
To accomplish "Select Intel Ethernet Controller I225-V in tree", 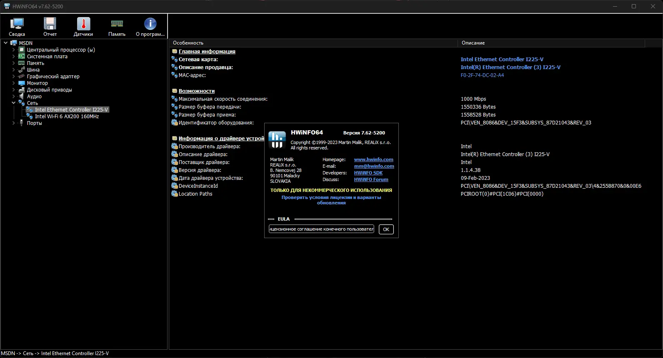I will [x=71, y=109].
